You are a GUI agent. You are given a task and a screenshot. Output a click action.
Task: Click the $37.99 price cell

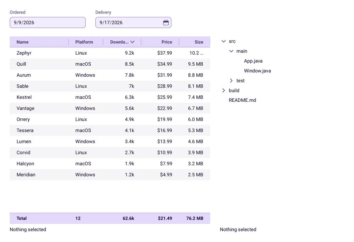tap(165, 53)
